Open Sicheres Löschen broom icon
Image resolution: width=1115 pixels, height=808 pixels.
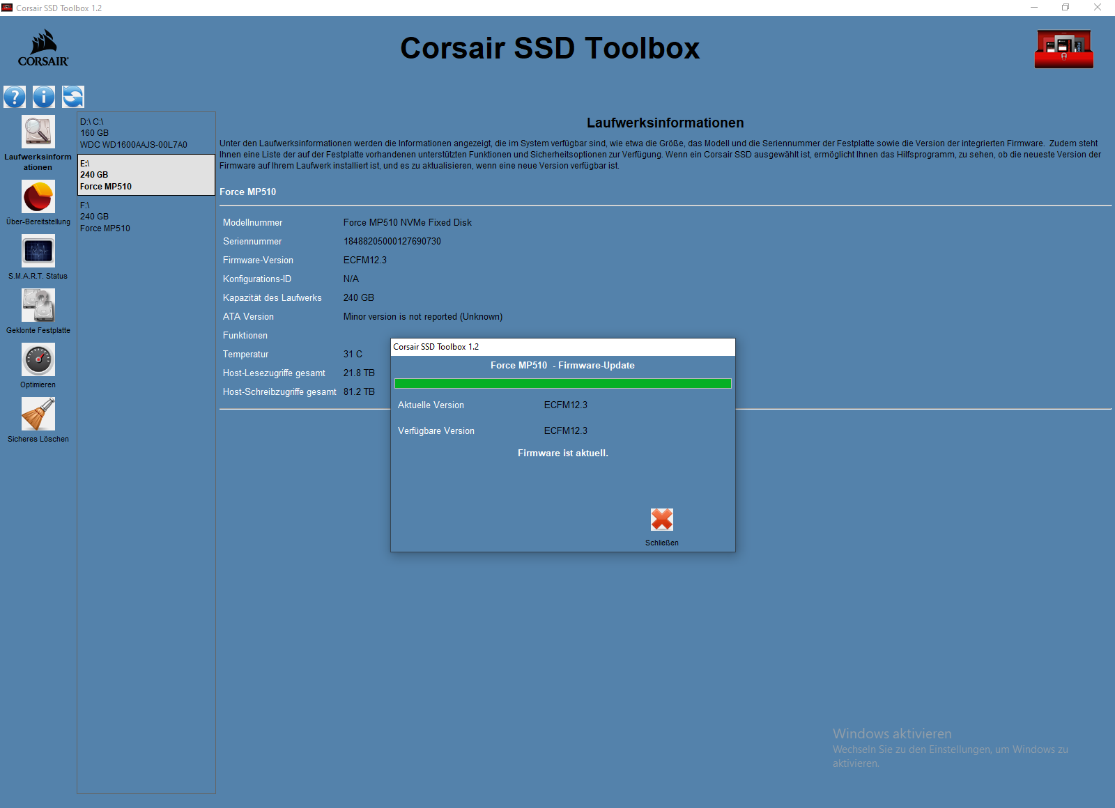[x=38, y=414]
